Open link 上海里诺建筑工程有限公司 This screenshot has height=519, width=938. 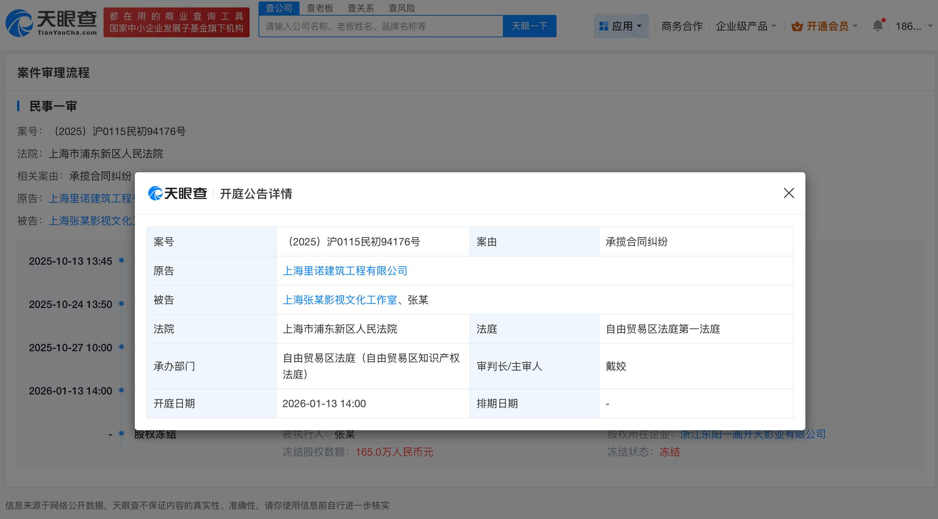[x=345, y=271]
